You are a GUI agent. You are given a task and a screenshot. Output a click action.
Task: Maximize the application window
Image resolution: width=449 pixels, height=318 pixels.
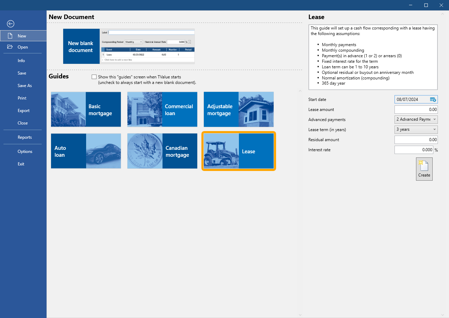pos(426,5)
